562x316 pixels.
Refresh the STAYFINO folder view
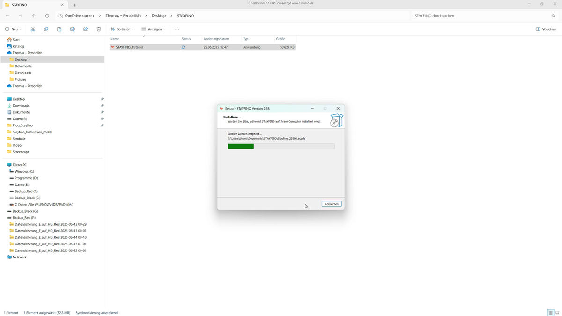pyautogui.click(x=47, y=15)
